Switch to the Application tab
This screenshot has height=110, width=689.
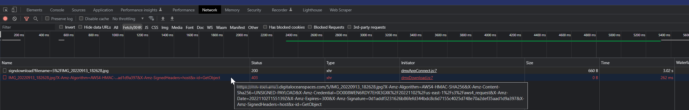pos(103,10)
